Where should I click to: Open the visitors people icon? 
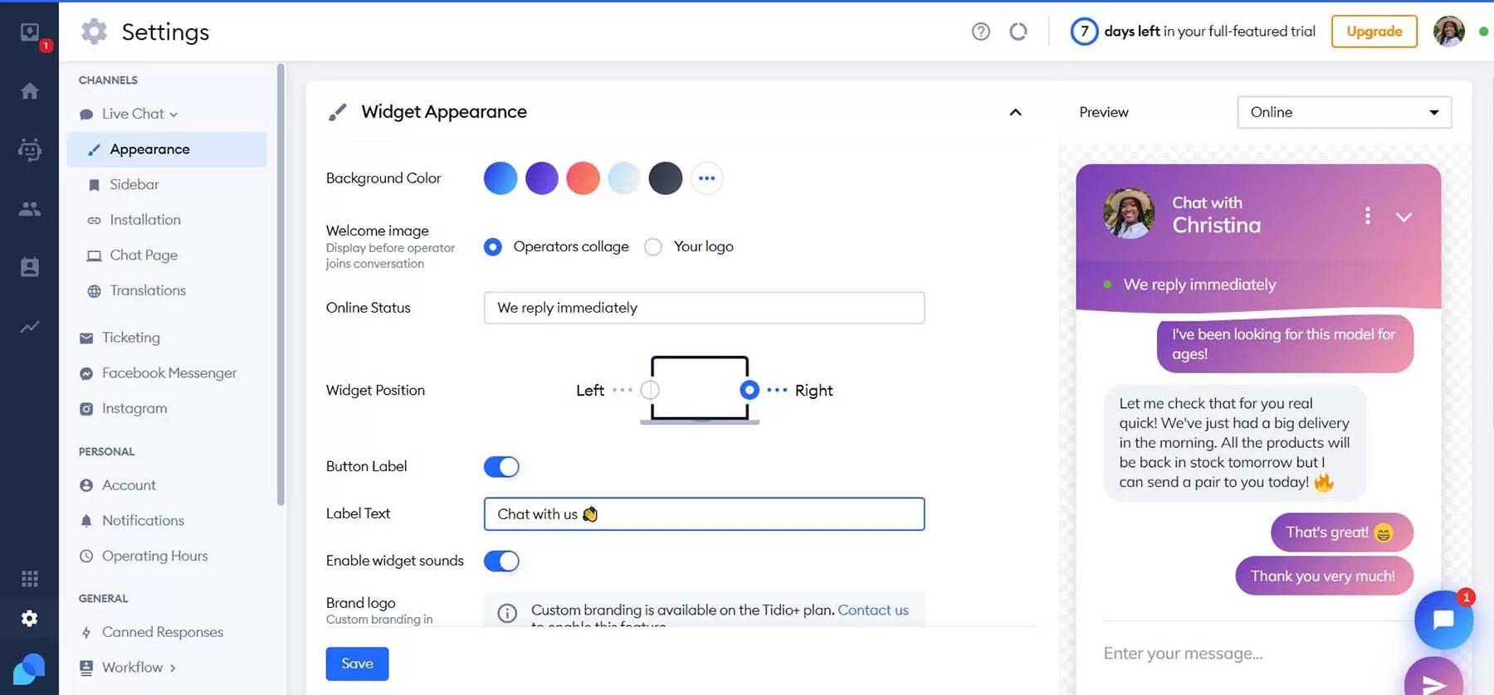coord(30,209)
